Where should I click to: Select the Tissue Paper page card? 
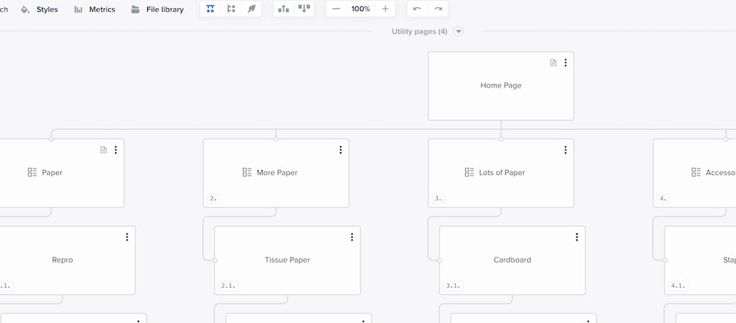coord(287,260)
